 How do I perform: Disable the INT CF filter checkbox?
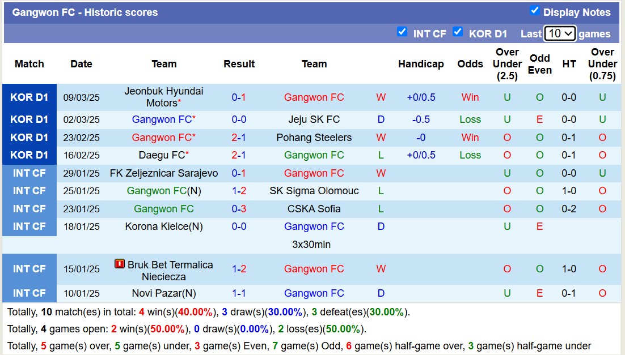(402, 32)
